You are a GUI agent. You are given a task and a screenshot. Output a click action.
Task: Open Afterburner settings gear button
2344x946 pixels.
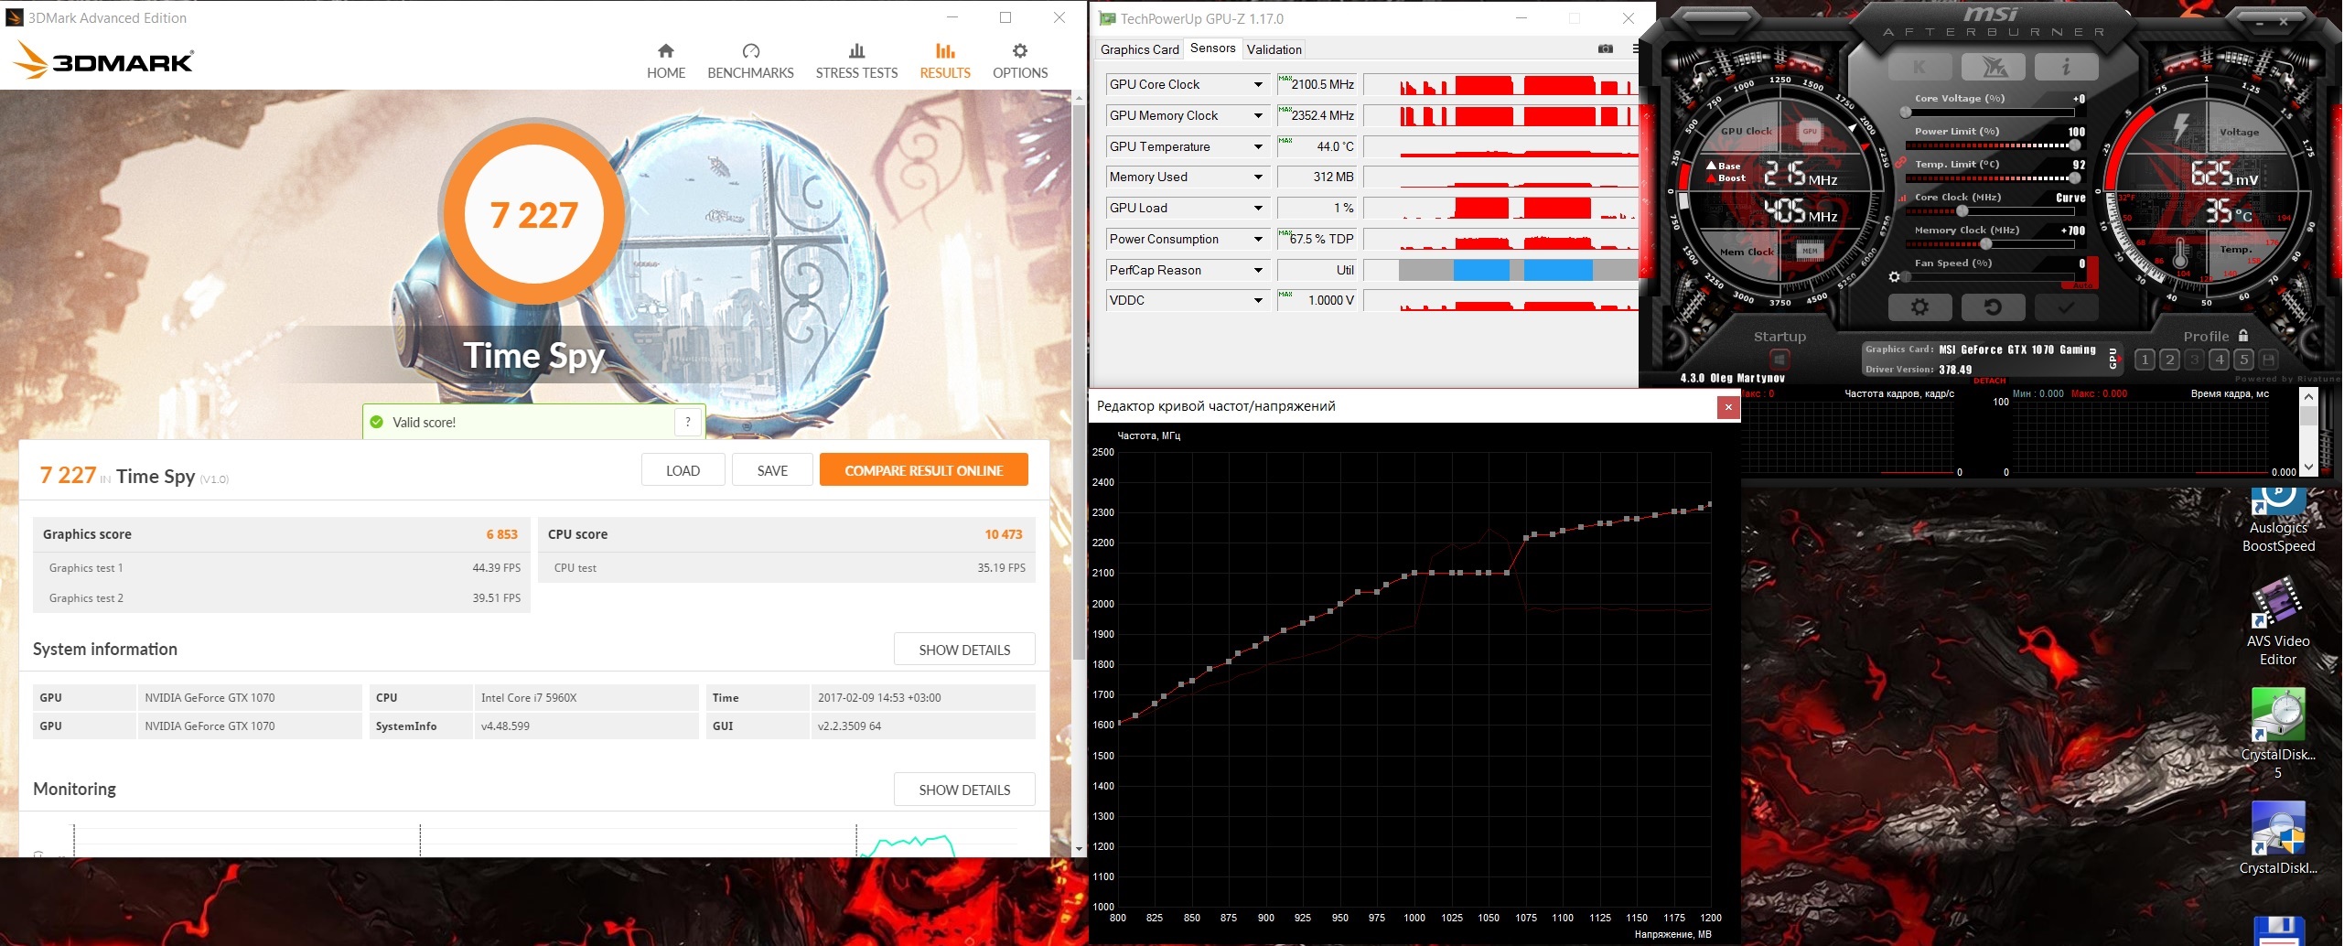(x=1919, y=307)
